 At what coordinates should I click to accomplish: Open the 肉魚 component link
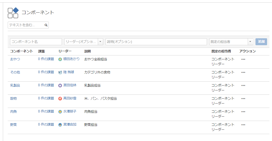(13, 112)
